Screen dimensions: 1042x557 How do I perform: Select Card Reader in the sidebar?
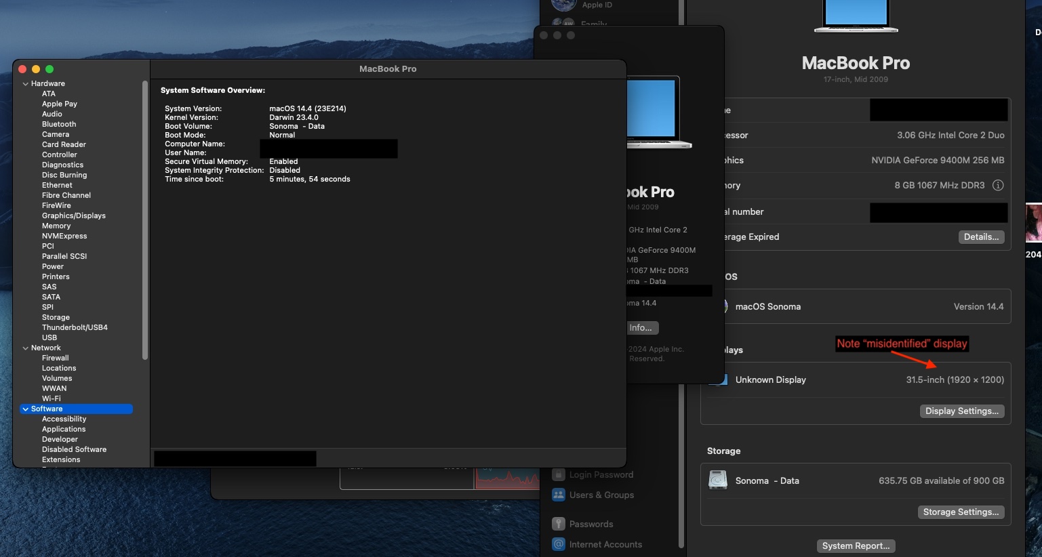tap(64, 145)
